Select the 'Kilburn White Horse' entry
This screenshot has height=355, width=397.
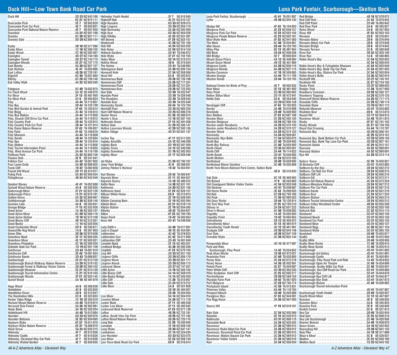point(146,194)
